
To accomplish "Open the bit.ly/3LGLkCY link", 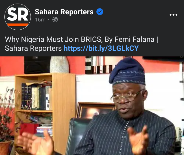I will [x=101, y=48].
